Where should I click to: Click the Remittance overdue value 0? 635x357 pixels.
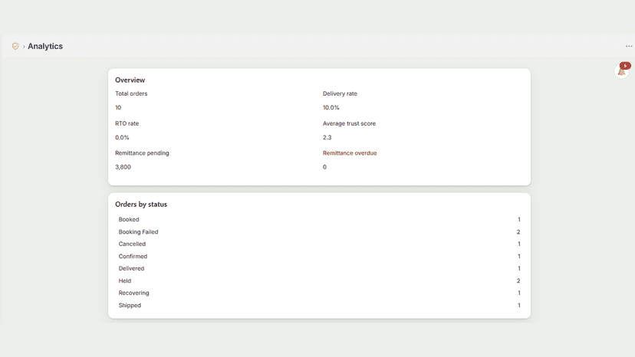point(324,167)
